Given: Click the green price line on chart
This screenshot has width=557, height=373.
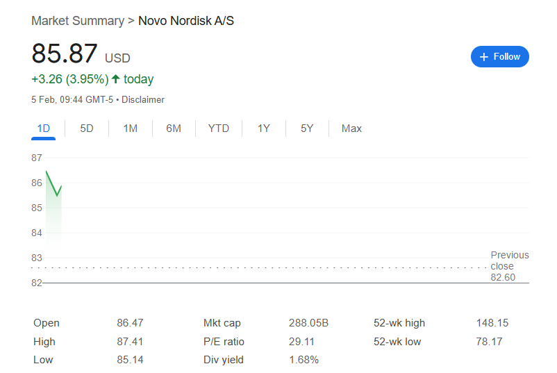Looking at the screenshot, I should click(51, 183).
